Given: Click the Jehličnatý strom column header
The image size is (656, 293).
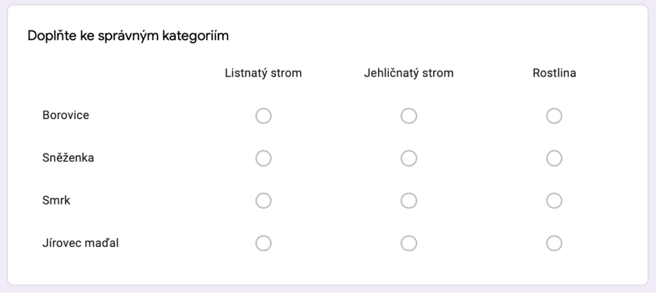Looking at the screenshot, I should (409, 73).
